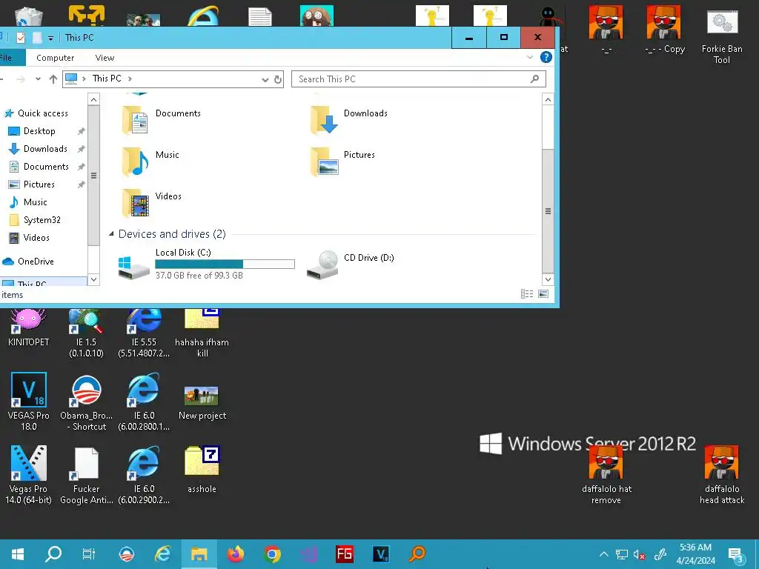Expand the This PC breadcrumb chevron

coord(130,79)
